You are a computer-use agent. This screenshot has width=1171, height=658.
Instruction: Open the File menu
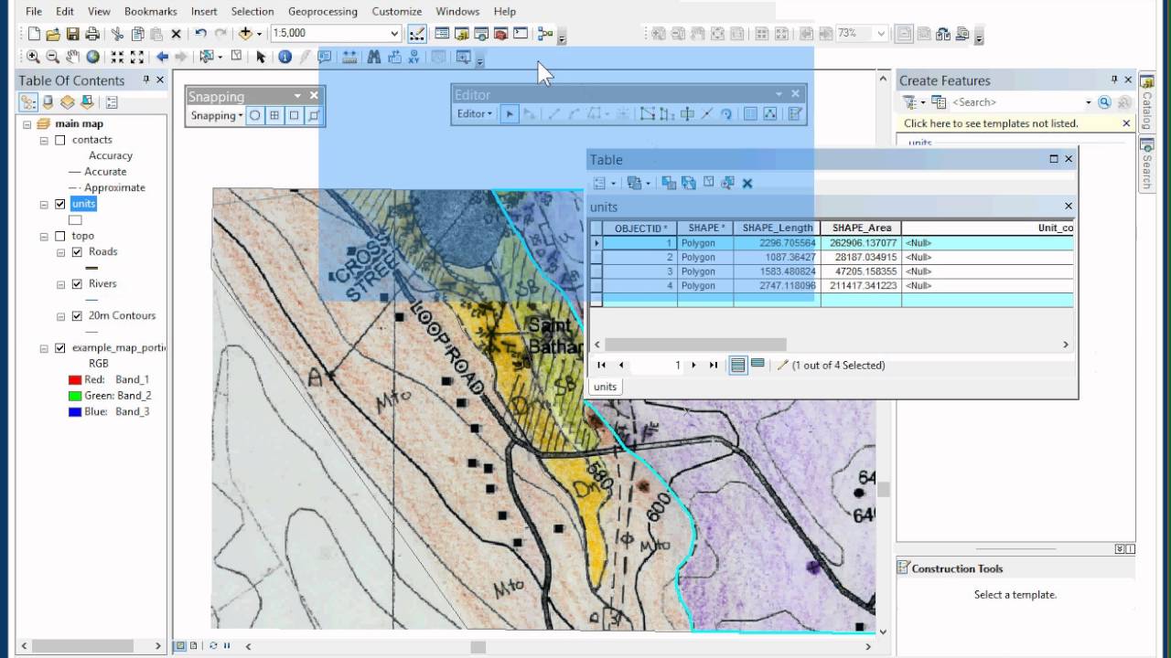[x=34, y=11]
